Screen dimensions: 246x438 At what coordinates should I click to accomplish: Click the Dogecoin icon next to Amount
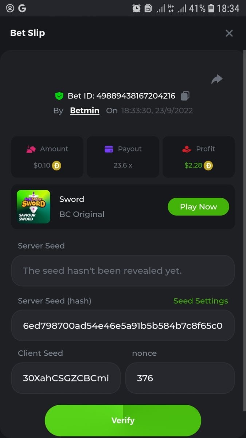click(x=56, y=165)
